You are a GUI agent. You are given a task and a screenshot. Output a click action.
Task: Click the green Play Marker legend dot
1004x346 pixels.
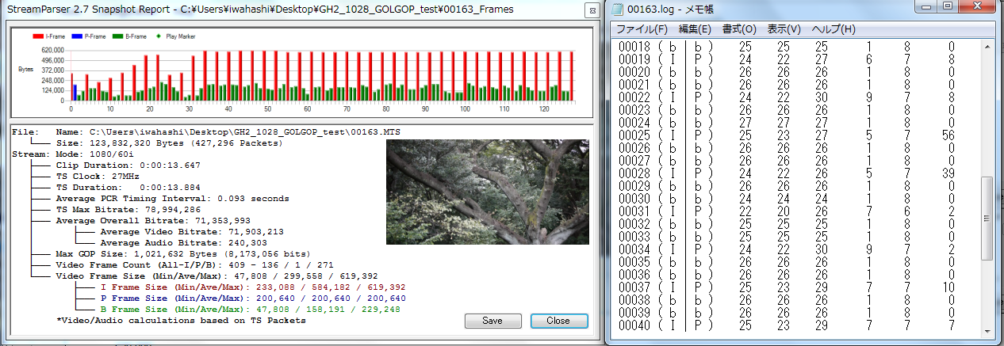[158, 36]
